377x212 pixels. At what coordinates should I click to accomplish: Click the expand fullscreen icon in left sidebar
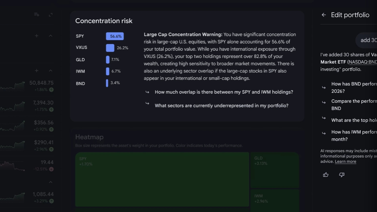[51, 15]
